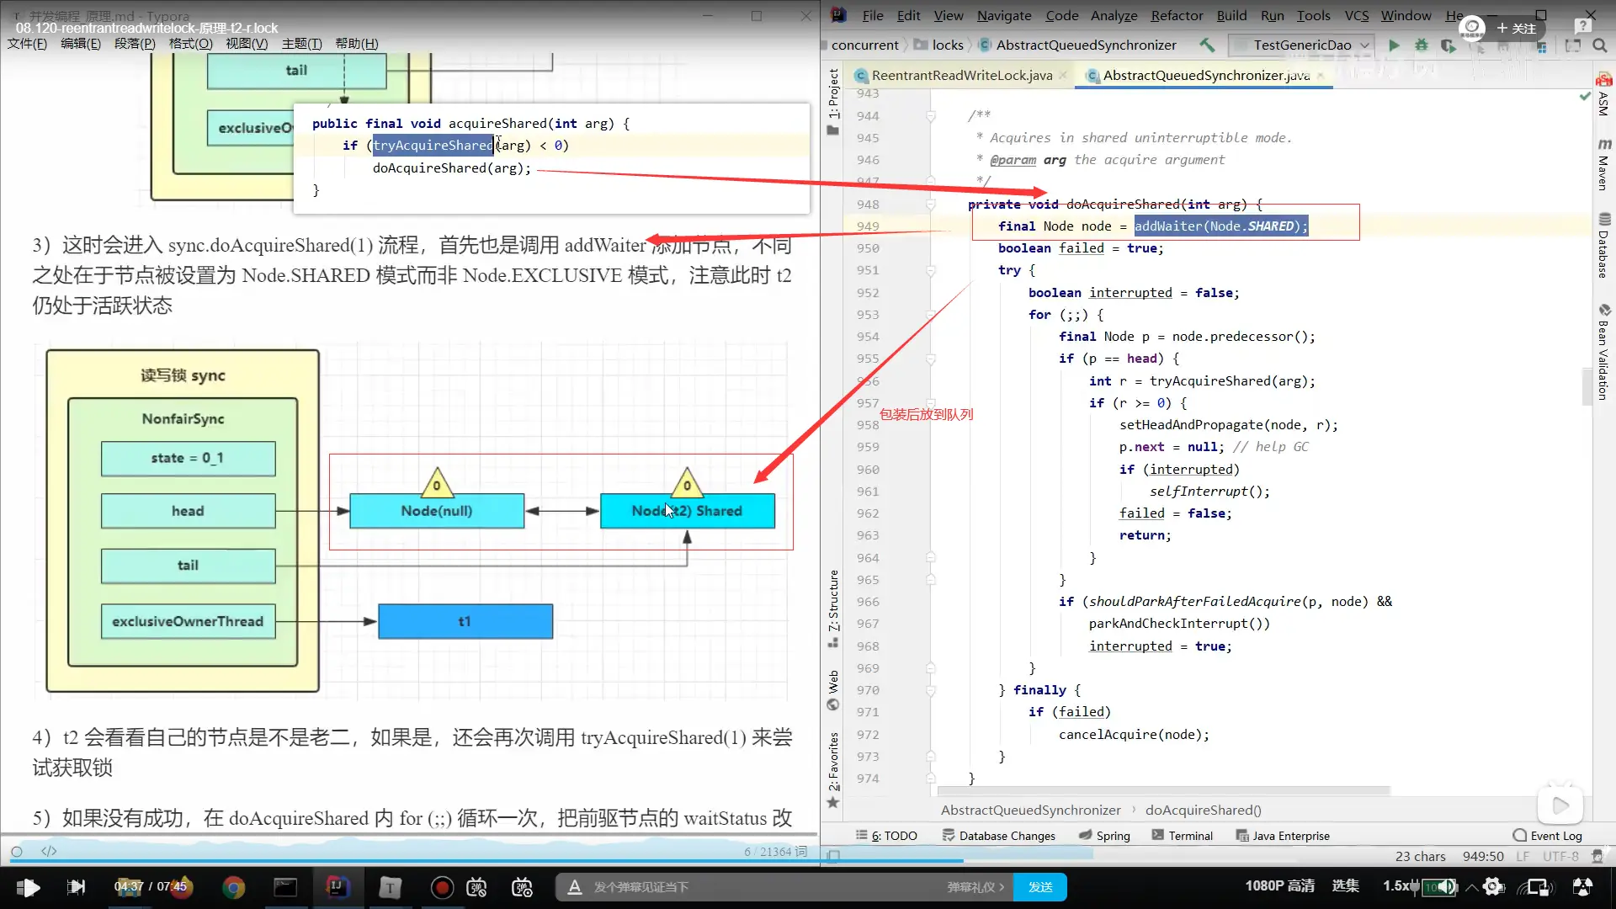
Task: Open the Maven side panel
Action: click(1603, 164)
